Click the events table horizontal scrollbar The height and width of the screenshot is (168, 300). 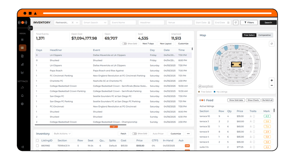click(80, 125)
